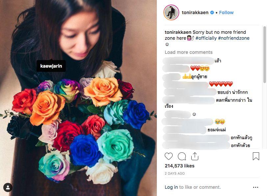Click the tagged-people icon on the photo
267x196 pixels.
click(8, 187)
